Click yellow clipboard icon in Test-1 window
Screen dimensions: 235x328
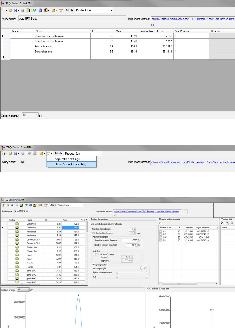point(42,153)
